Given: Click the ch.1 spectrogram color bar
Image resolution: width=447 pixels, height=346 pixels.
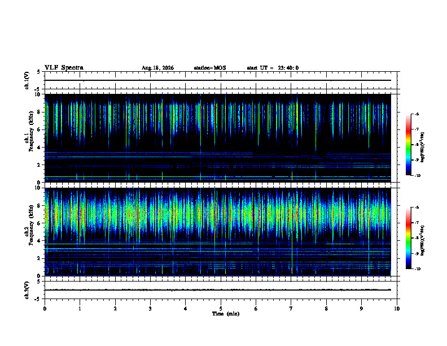Looking at the screenshot, I should click(x=409, y=145).
